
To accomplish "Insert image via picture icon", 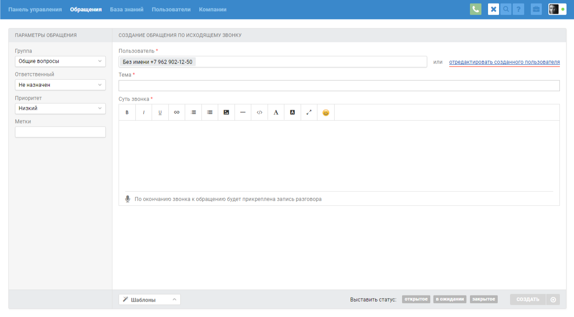I will tap(226, 112).
